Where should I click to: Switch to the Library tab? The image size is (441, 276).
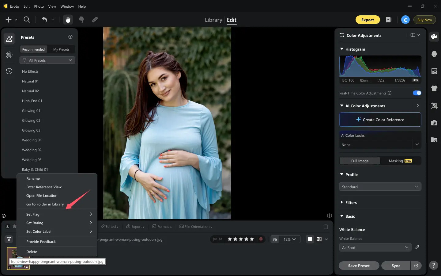click(213, 20)
